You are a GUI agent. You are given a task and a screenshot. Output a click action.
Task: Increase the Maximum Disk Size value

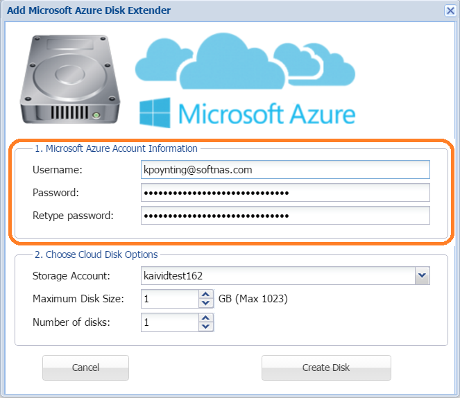(206, 294)
